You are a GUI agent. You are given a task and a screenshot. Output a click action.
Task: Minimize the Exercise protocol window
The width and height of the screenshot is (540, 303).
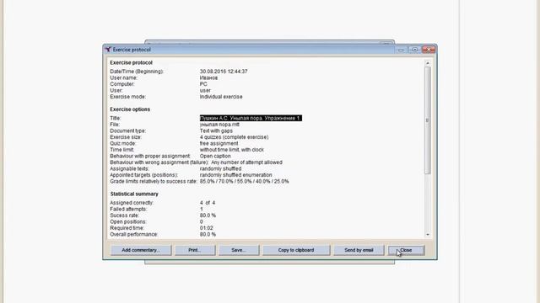pyautogui.click(x=401, y=50)
